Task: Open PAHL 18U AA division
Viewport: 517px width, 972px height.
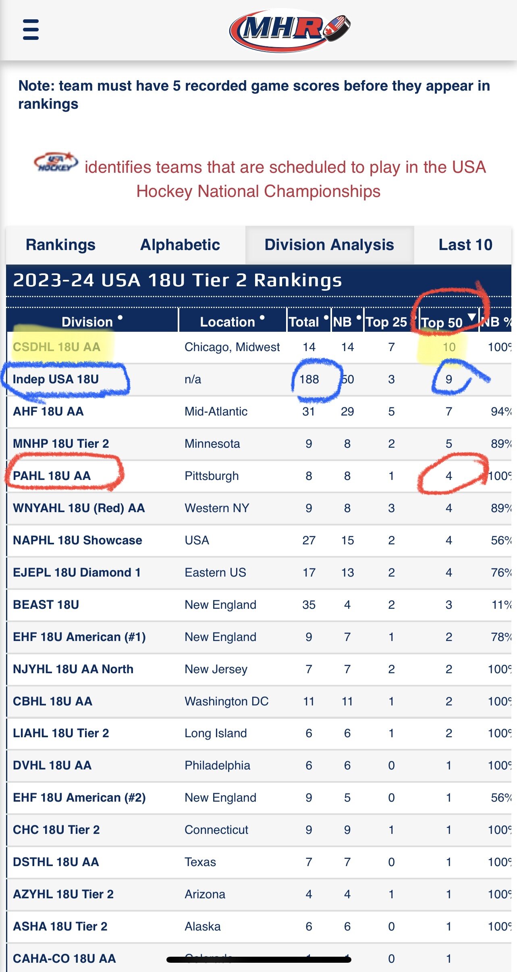Action: 52,476
